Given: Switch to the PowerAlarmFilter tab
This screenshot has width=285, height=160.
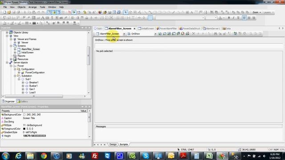Looking at the screenshot, I should (x=167, y=28).
